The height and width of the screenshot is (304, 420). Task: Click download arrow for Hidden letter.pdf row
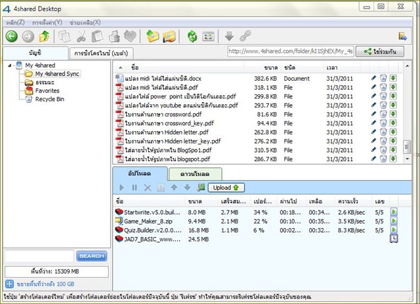click(393, 132)
